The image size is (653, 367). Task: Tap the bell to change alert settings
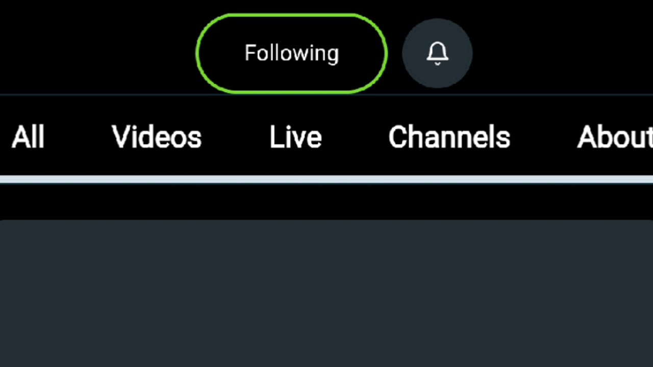click(437, 54)
